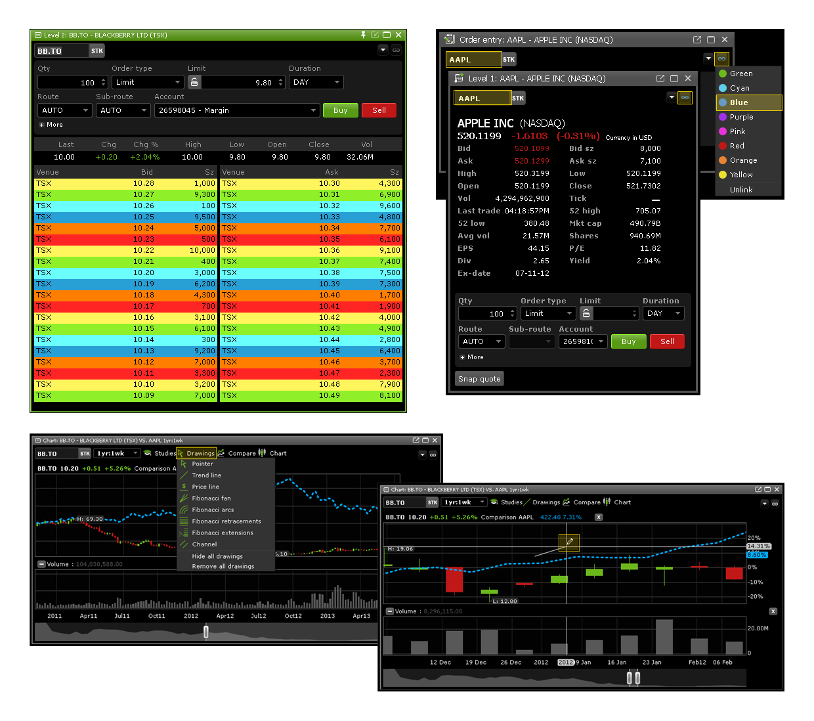The height and width of the screenshot is (721, 814).
Task: Collapse the Volume panel in the left chart
Action: 41,564
